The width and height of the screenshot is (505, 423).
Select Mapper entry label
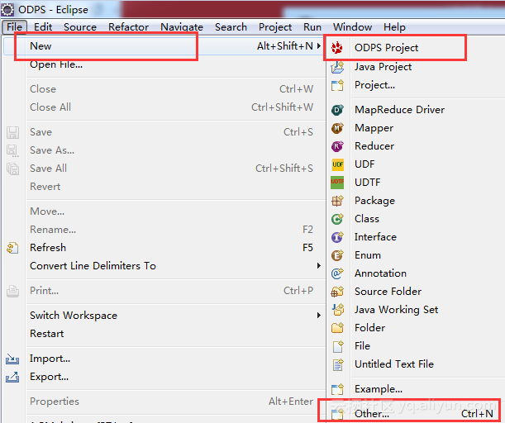click(x=374, y=128)
